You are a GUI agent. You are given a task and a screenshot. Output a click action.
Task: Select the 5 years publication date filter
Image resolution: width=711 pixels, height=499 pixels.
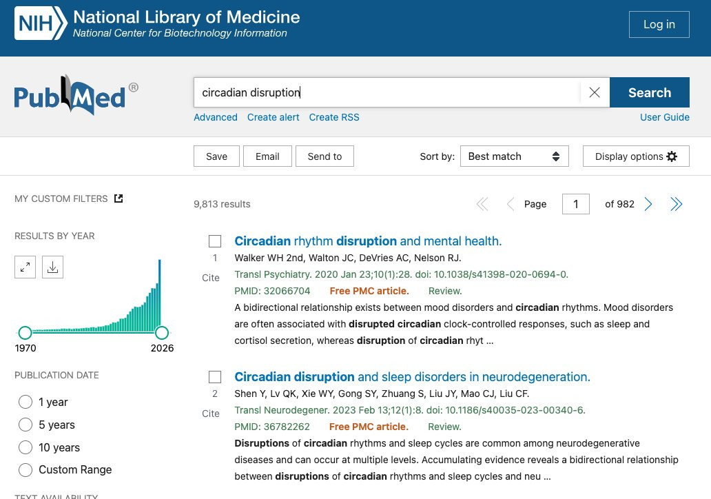tap(25, 425)
